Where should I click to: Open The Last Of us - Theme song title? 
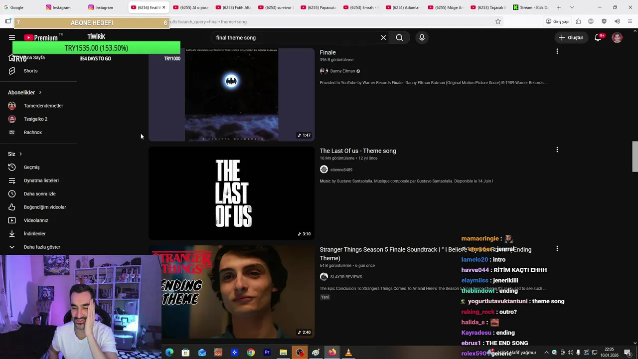[357, 151]
